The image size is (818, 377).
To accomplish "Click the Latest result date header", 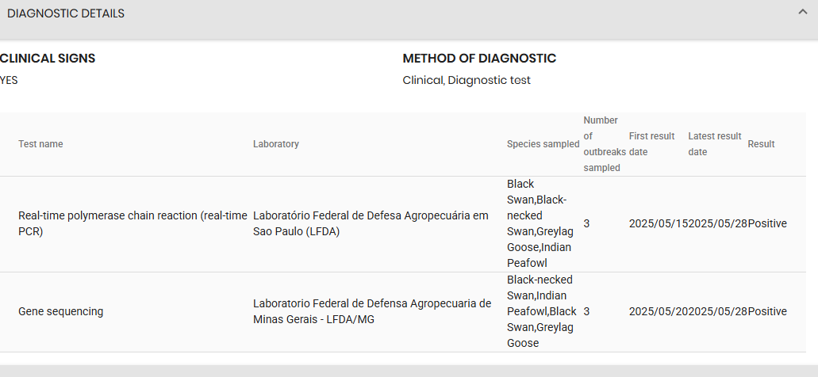I will click(x=715, y=144).
